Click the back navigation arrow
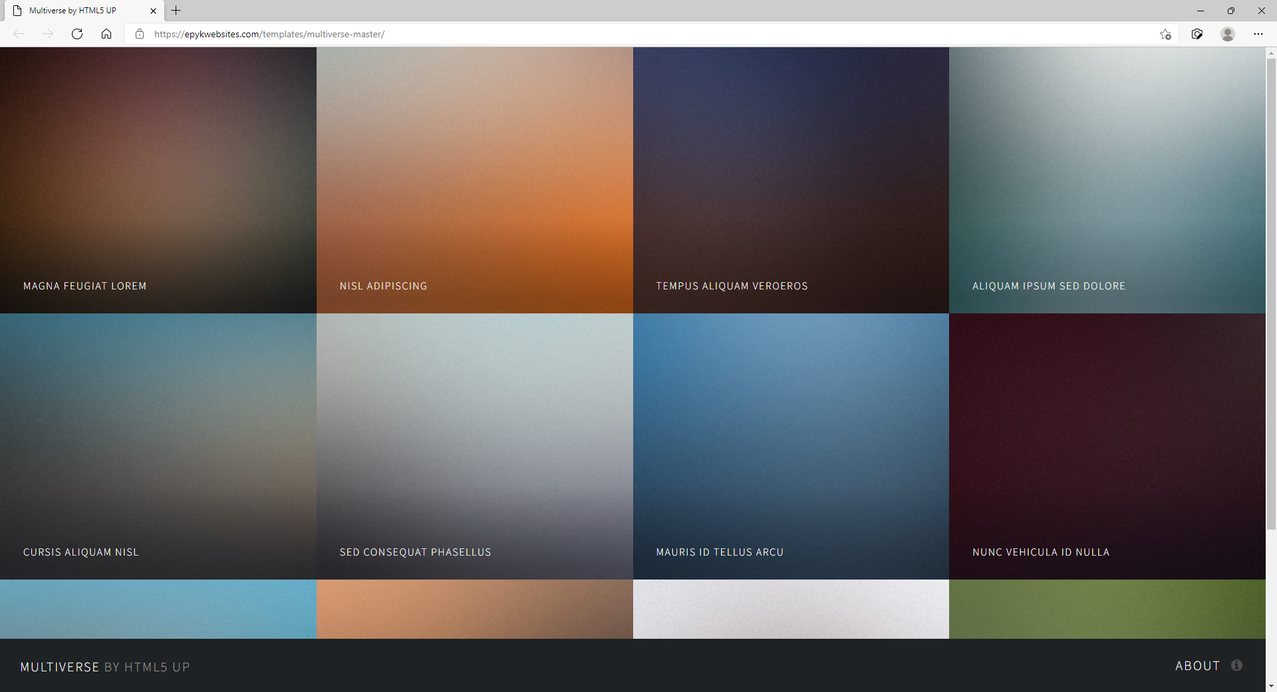Screen dimensions: 1277x692 pos(19,34)
